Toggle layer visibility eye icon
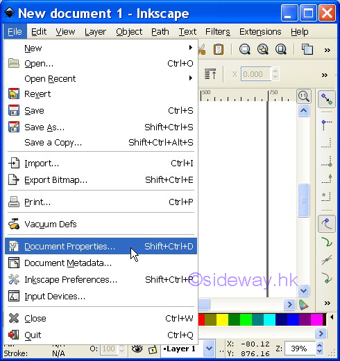Image resolution: width=340 pixels, height=361 pixels. coord(137,349)
